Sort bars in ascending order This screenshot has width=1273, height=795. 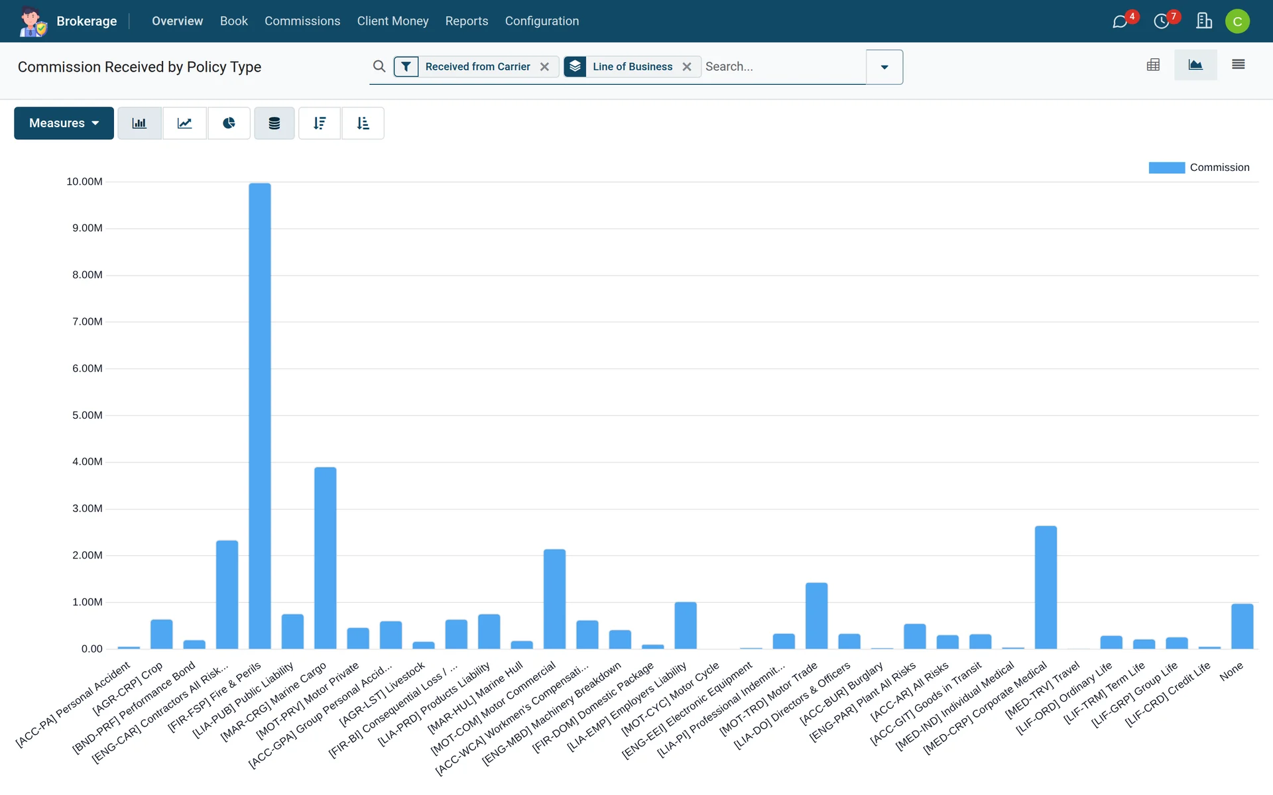tap(363, 123)
